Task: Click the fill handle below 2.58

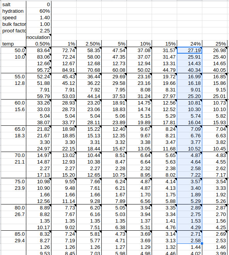Action: (x=202, y=243)
